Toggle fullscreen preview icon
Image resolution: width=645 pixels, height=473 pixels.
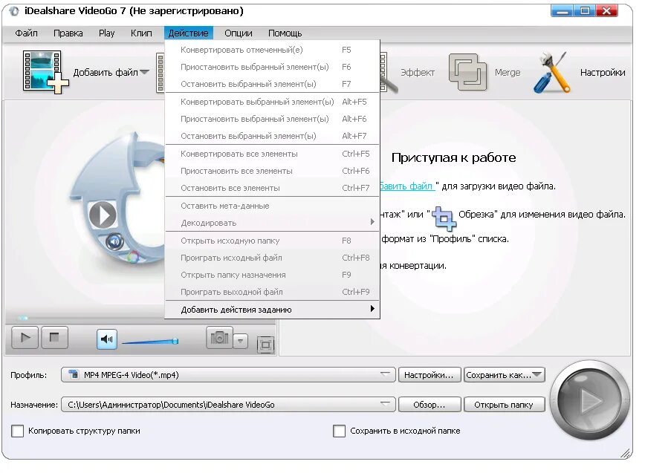click(266, 345)
